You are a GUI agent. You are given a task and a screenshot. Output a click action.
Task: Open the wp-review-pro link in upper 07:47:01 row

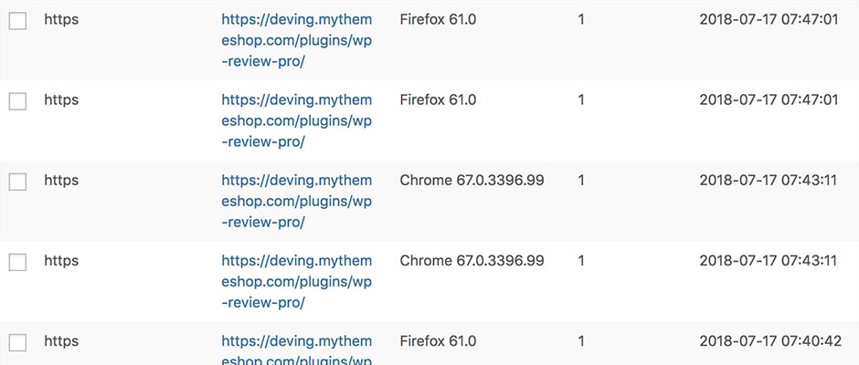[x=296, y=40]
